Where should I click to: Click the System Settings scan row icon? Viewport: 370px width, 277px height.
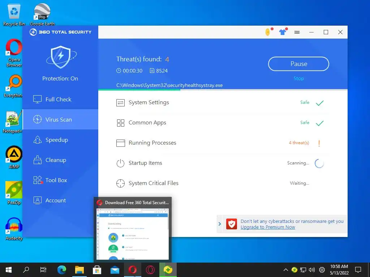(120, 103)
